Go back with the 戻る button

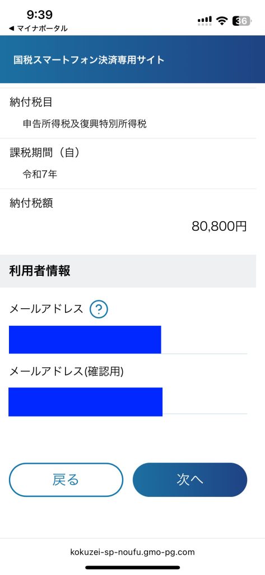tap(66, 480)
